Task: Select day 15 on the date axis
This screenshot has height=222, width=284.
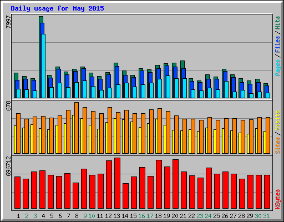Action: point(133,216)
